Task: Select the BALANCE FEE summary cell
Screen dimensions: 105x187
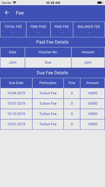Action: (x=89, y=29)
